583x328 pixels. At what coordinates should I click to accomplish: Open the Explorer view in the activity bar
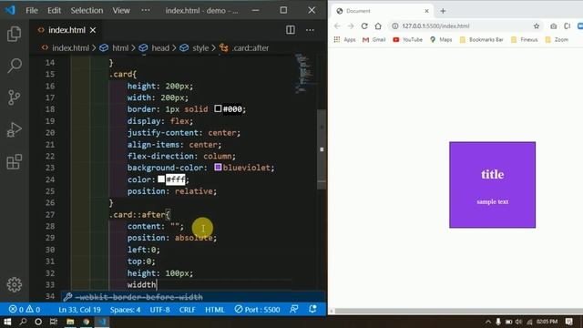[x=15, y=34]
